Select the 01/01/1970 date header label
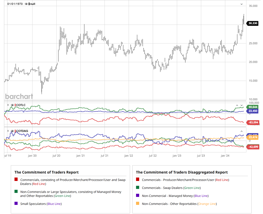Viewport: 263px width, 214px height. coord(15,4)
